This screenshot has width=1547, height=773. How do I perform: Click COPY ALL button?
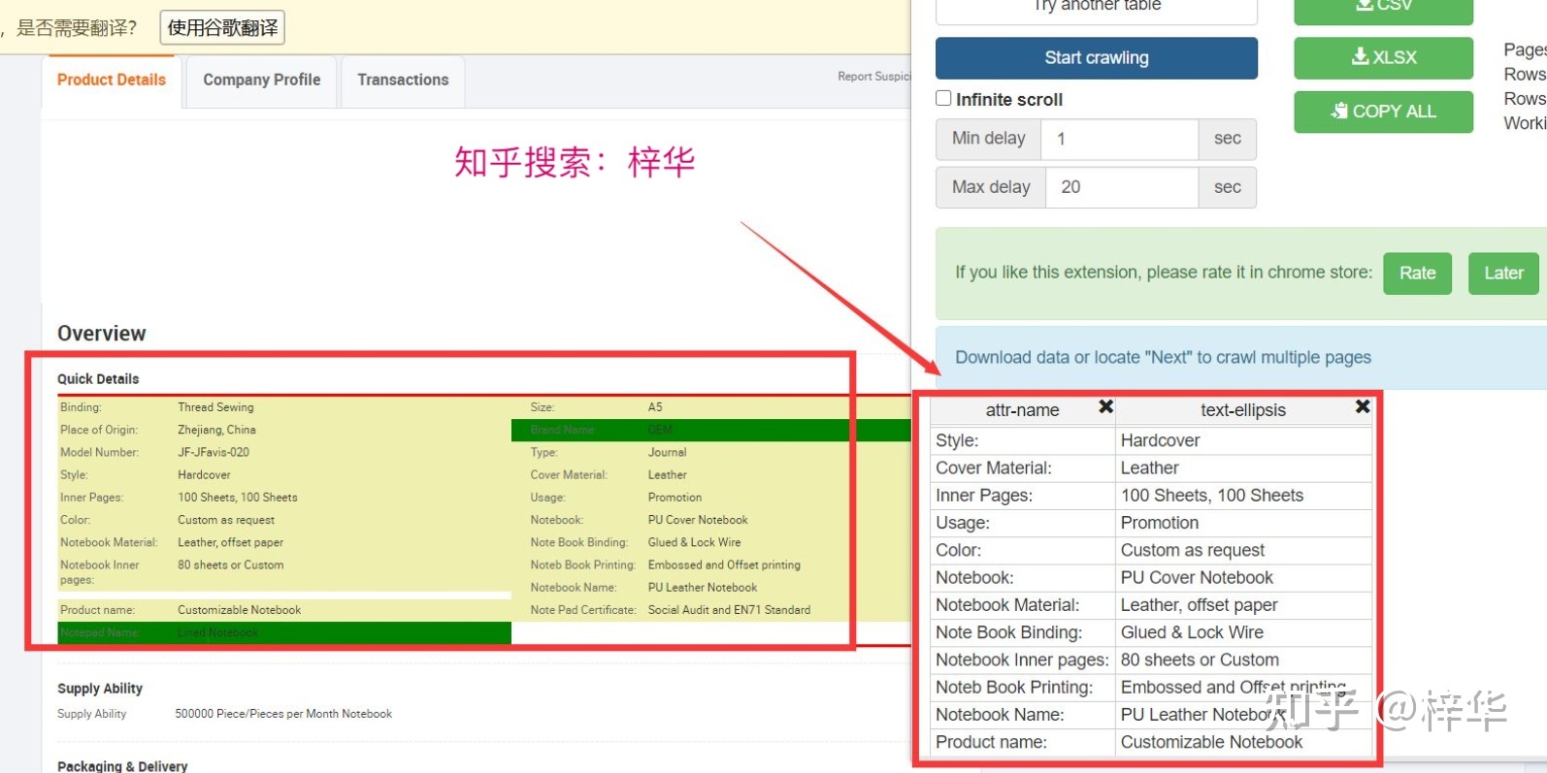point(1383,112)
